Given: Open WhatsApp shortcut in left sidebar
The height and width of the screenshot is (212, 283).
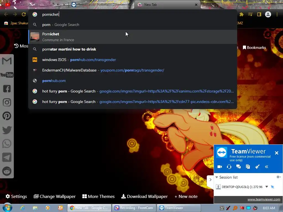Looking at the screenshot, I should (x=7, y=144).
